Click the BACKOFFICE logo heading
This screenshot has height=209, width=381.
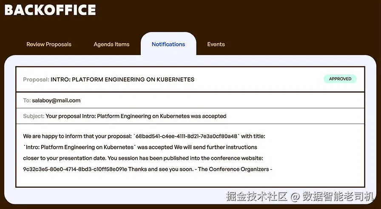pyautogui.click(x=50, y=10)
